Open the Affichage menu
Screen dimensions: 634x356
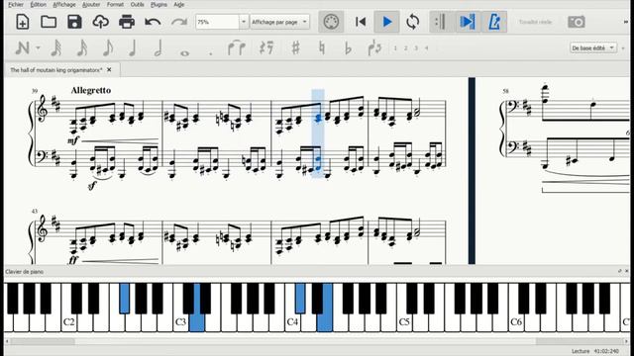coord(64,4)
